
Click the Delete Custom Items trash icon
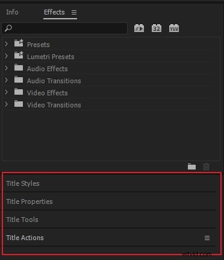click(206, 166)
